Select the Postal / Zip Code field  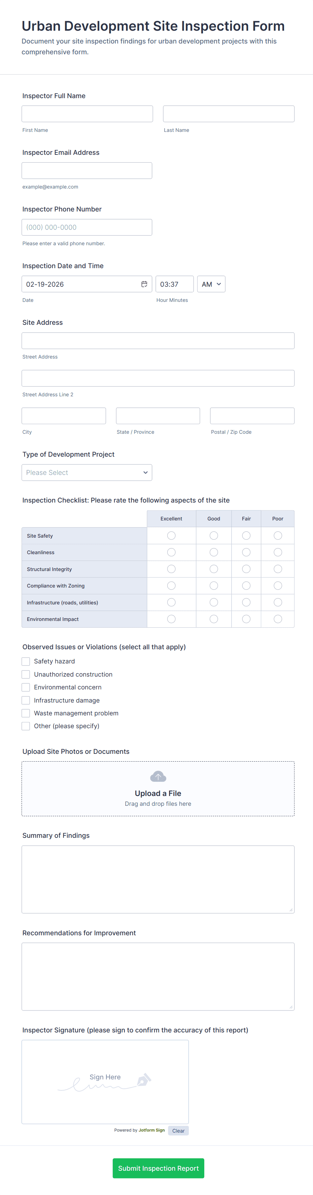coord(252,416)
